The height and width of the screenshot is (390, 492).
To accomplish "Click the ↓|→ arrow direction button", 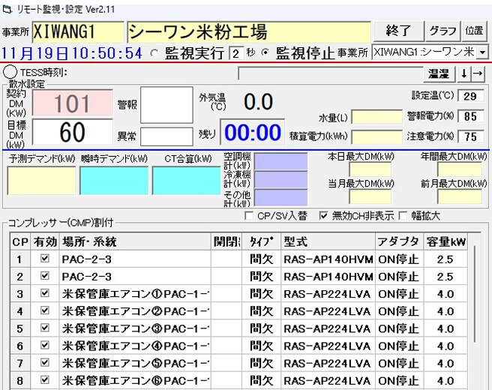I will (x=472, y=73).
